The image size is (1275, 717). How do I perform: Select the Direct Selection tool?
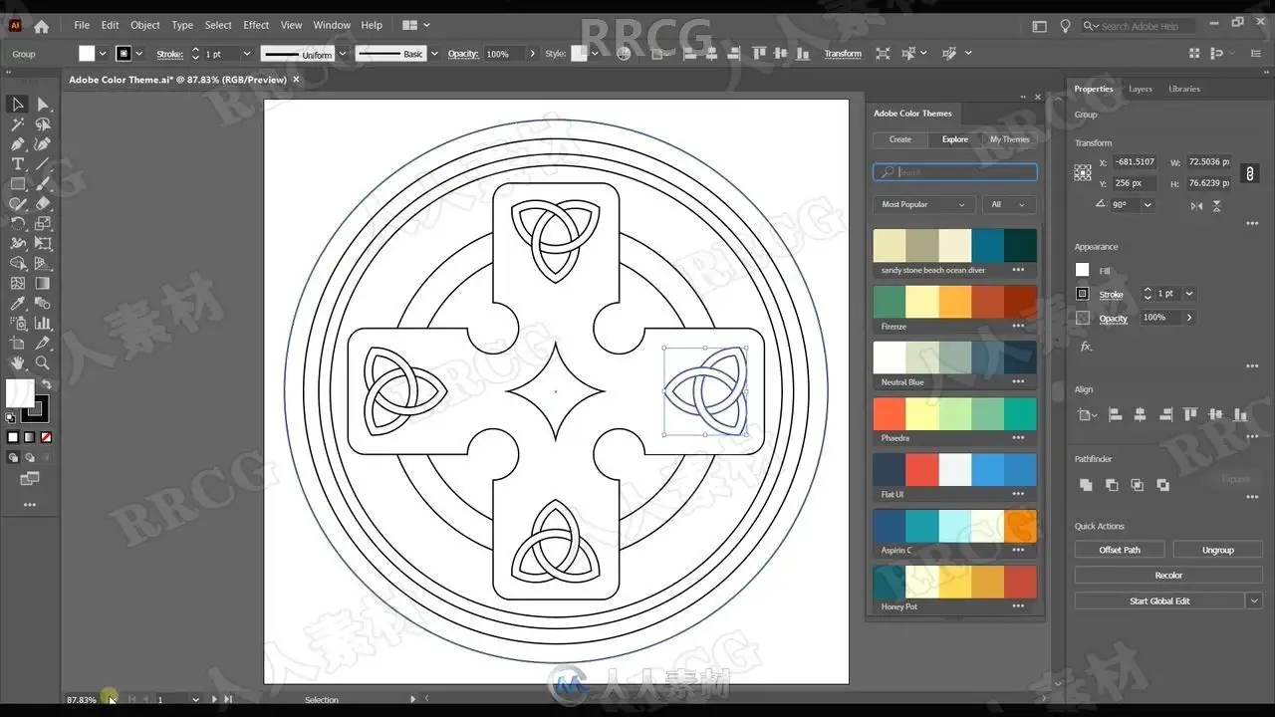pos(43,105)
